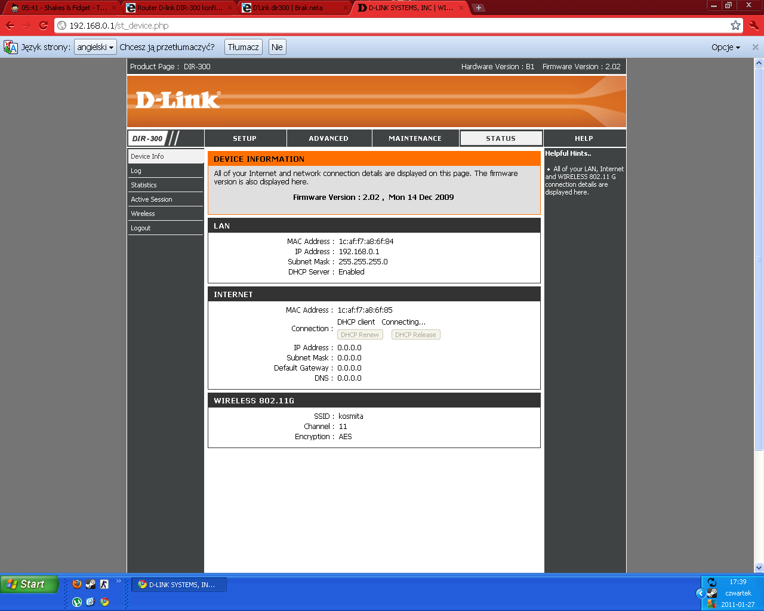Open Active Session in the sidebar
The width and height of the screenshot is (764, 611).
[165, 199]
